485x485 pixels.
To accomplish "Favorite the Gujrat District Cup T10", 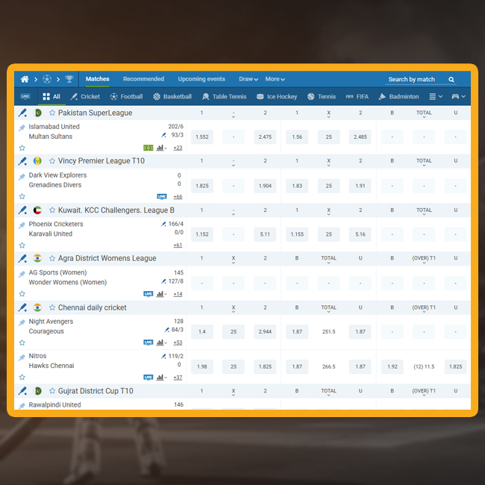I will point(52,391).
